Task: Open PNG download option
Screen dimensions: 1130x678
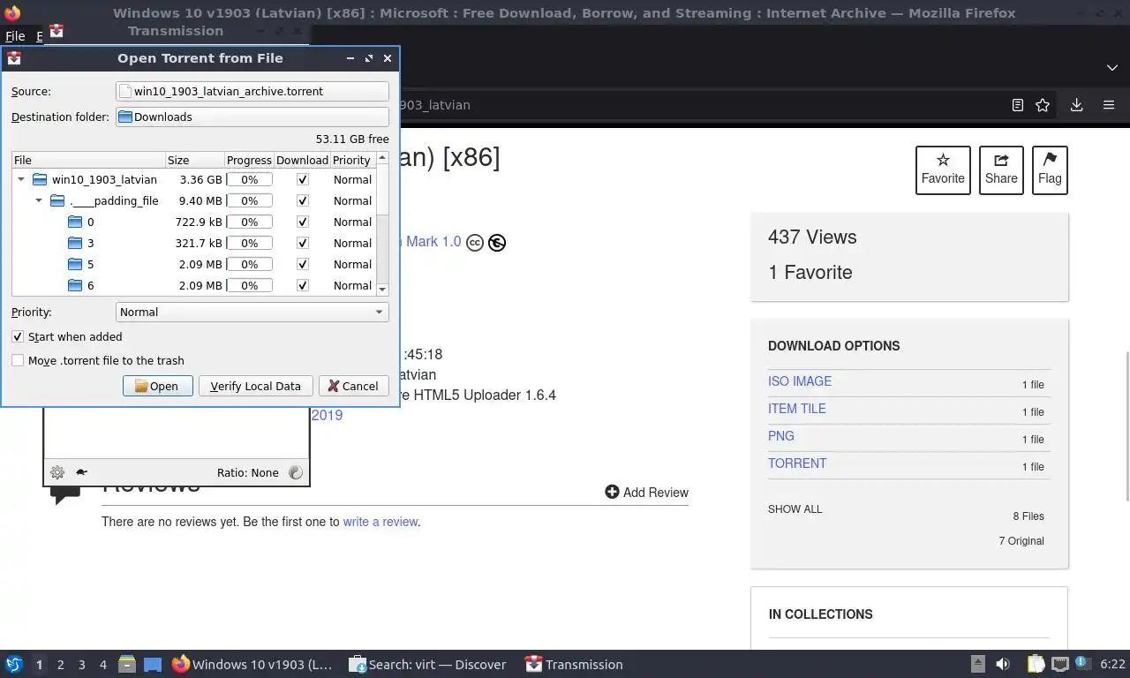Action: tap(781, 436)
